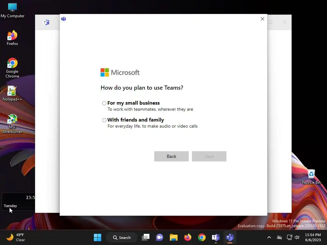Image resolution: width=327 pixels, height=245 pixels.
Task: Click the Back button
Action: [x=171, y=156]
